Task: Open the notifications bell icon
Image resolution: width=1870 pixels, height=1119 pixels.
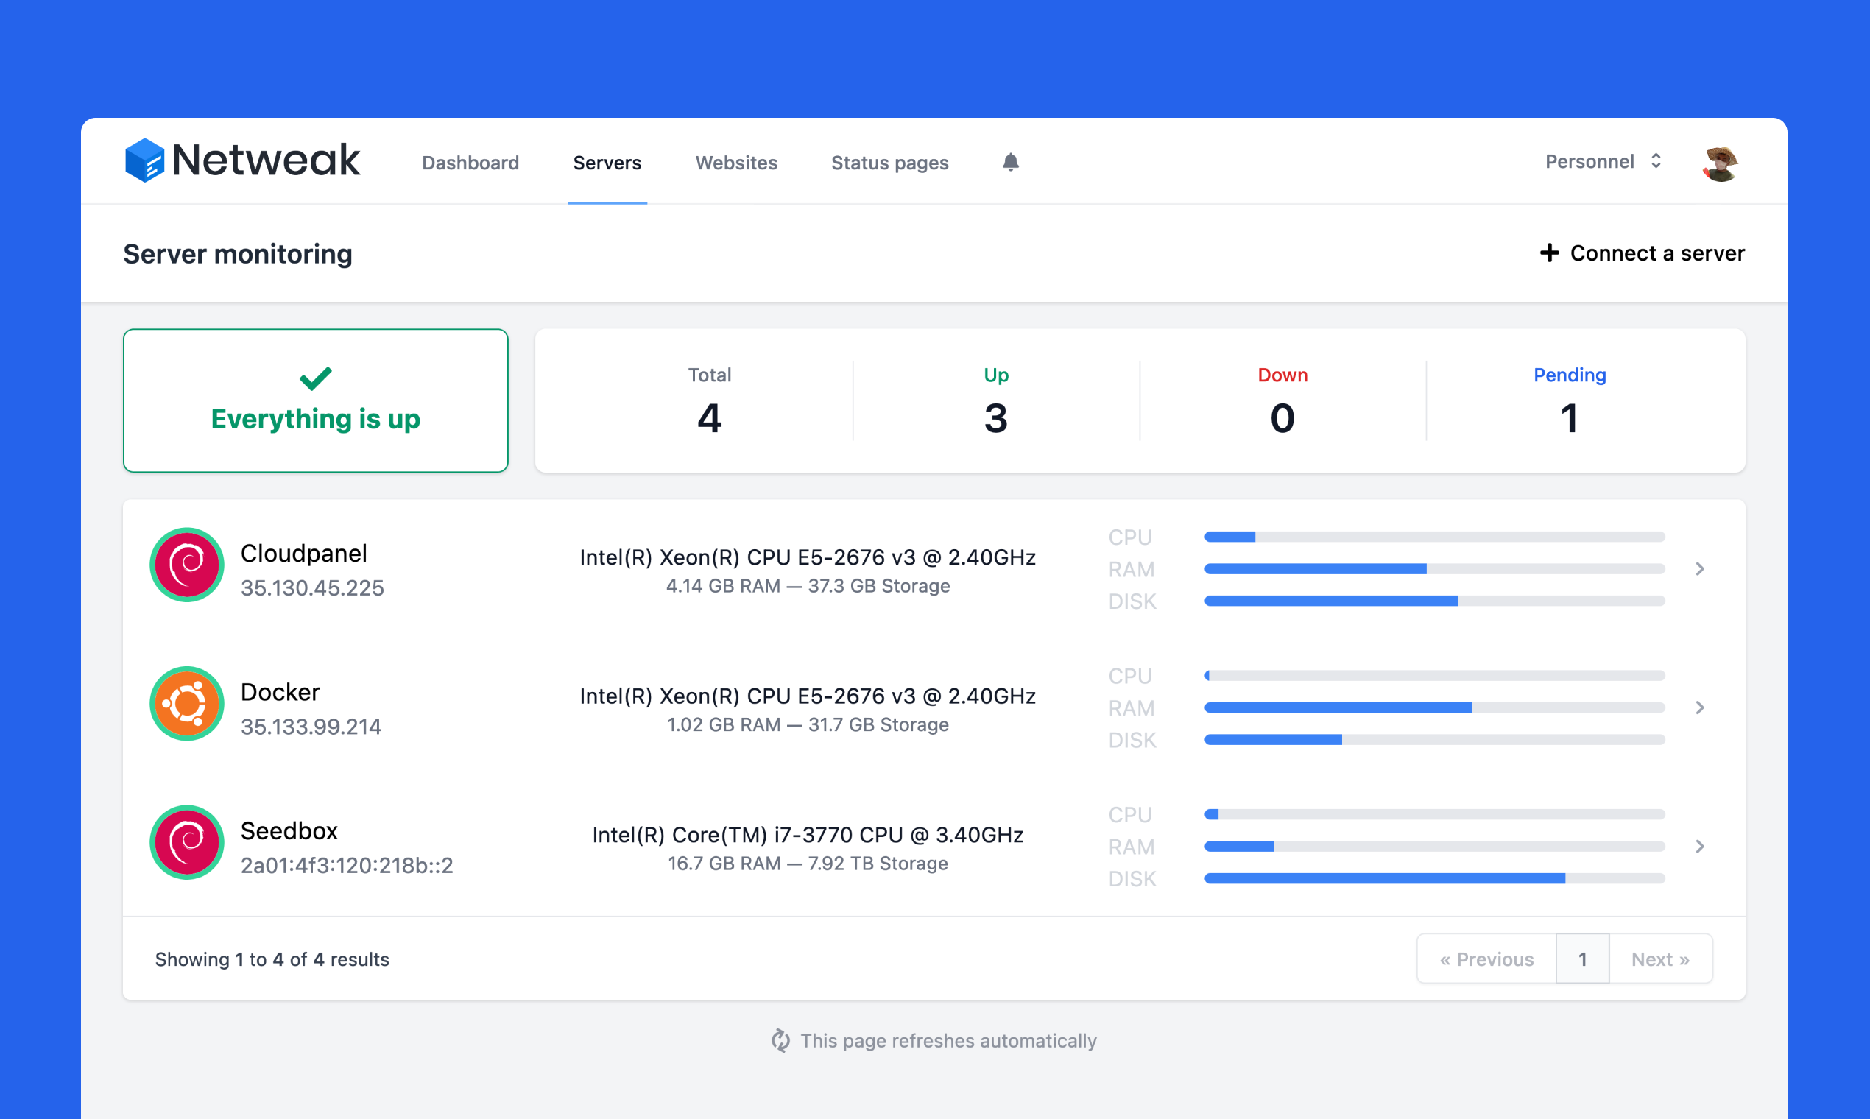Action: click(x=1010, y=162)
